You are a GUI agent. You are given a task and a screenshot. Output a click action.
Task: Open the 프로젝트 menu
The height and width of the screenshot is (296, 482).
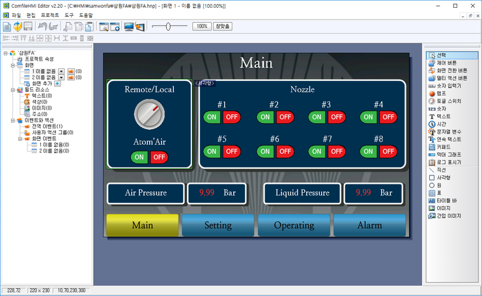coord(50,15)
